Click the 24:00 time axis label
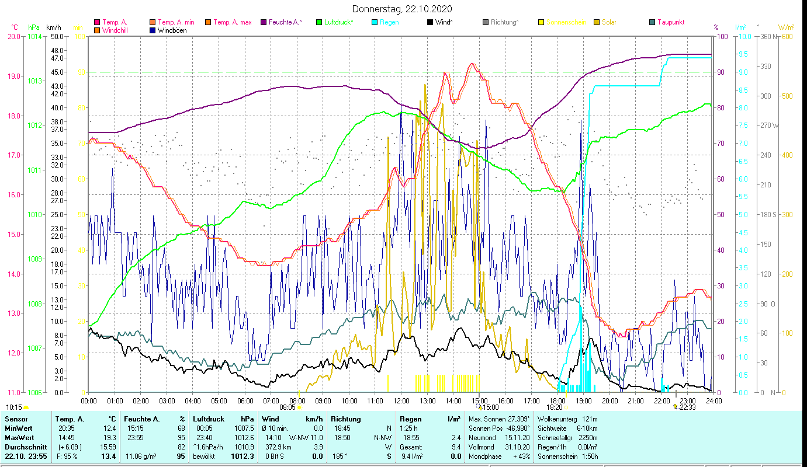This screenshot has width=807, height=467. pos(714,400)
